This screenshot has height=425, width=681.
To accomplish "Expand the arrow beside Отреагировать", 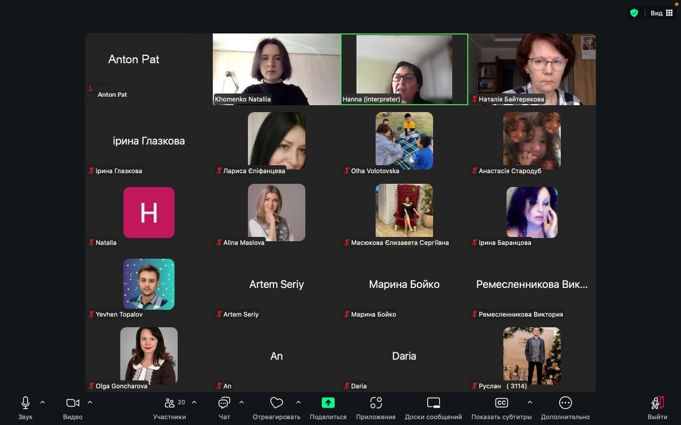I will click(298, 402).
